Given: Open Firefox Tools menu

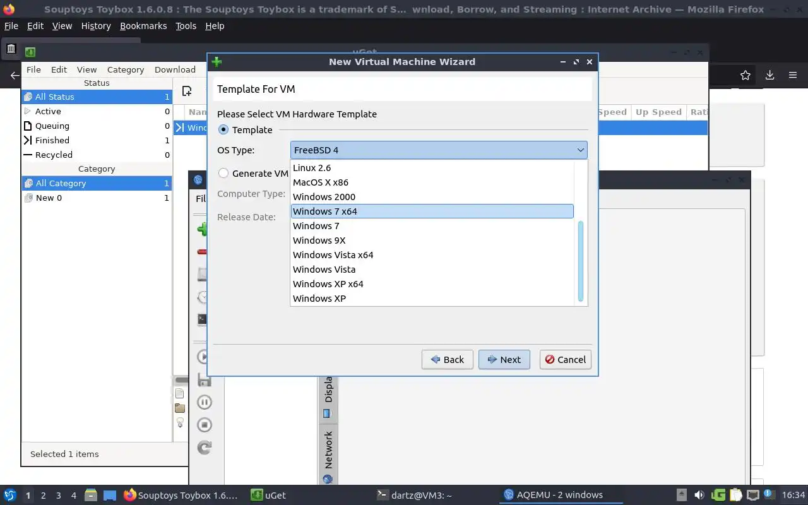Looking at the screenshot, I should coord(186,26).
